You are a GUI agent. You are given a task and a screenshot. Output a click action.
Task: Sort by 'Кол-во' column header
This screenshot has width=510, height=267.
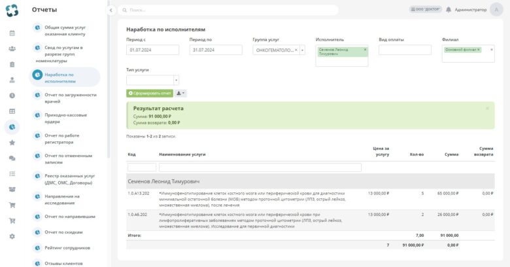pos(416,154)
